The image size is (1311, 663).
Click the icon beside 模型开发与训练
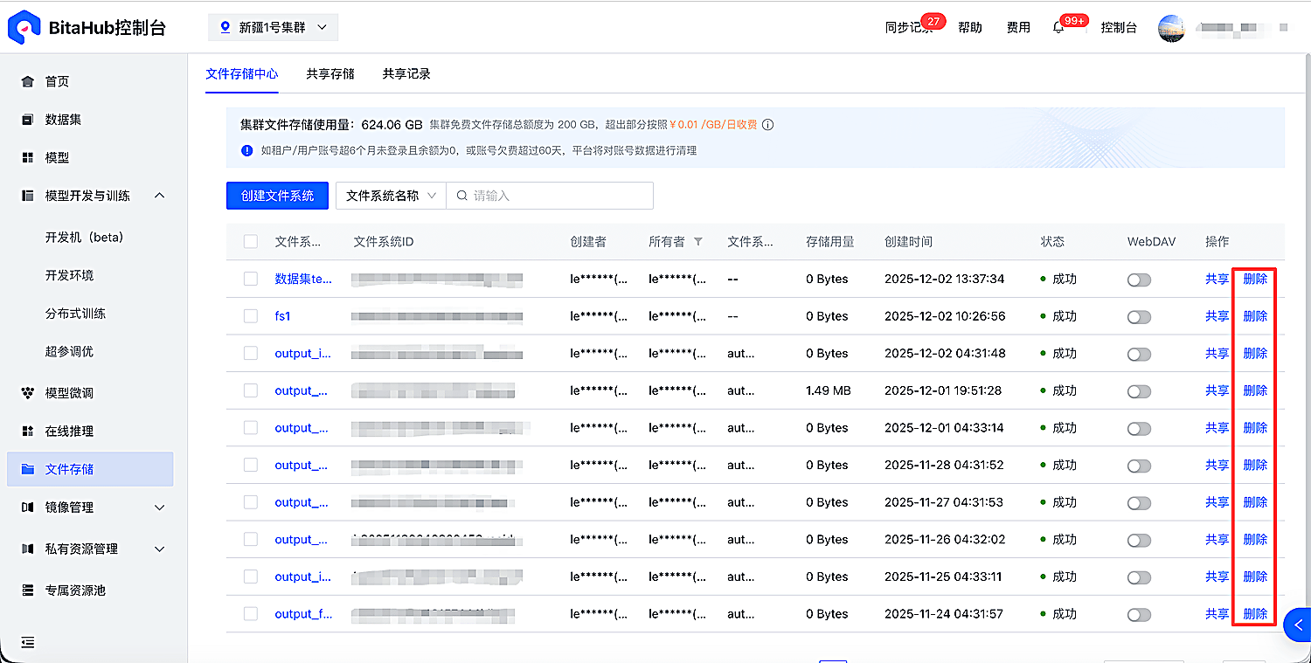(27, 196)
